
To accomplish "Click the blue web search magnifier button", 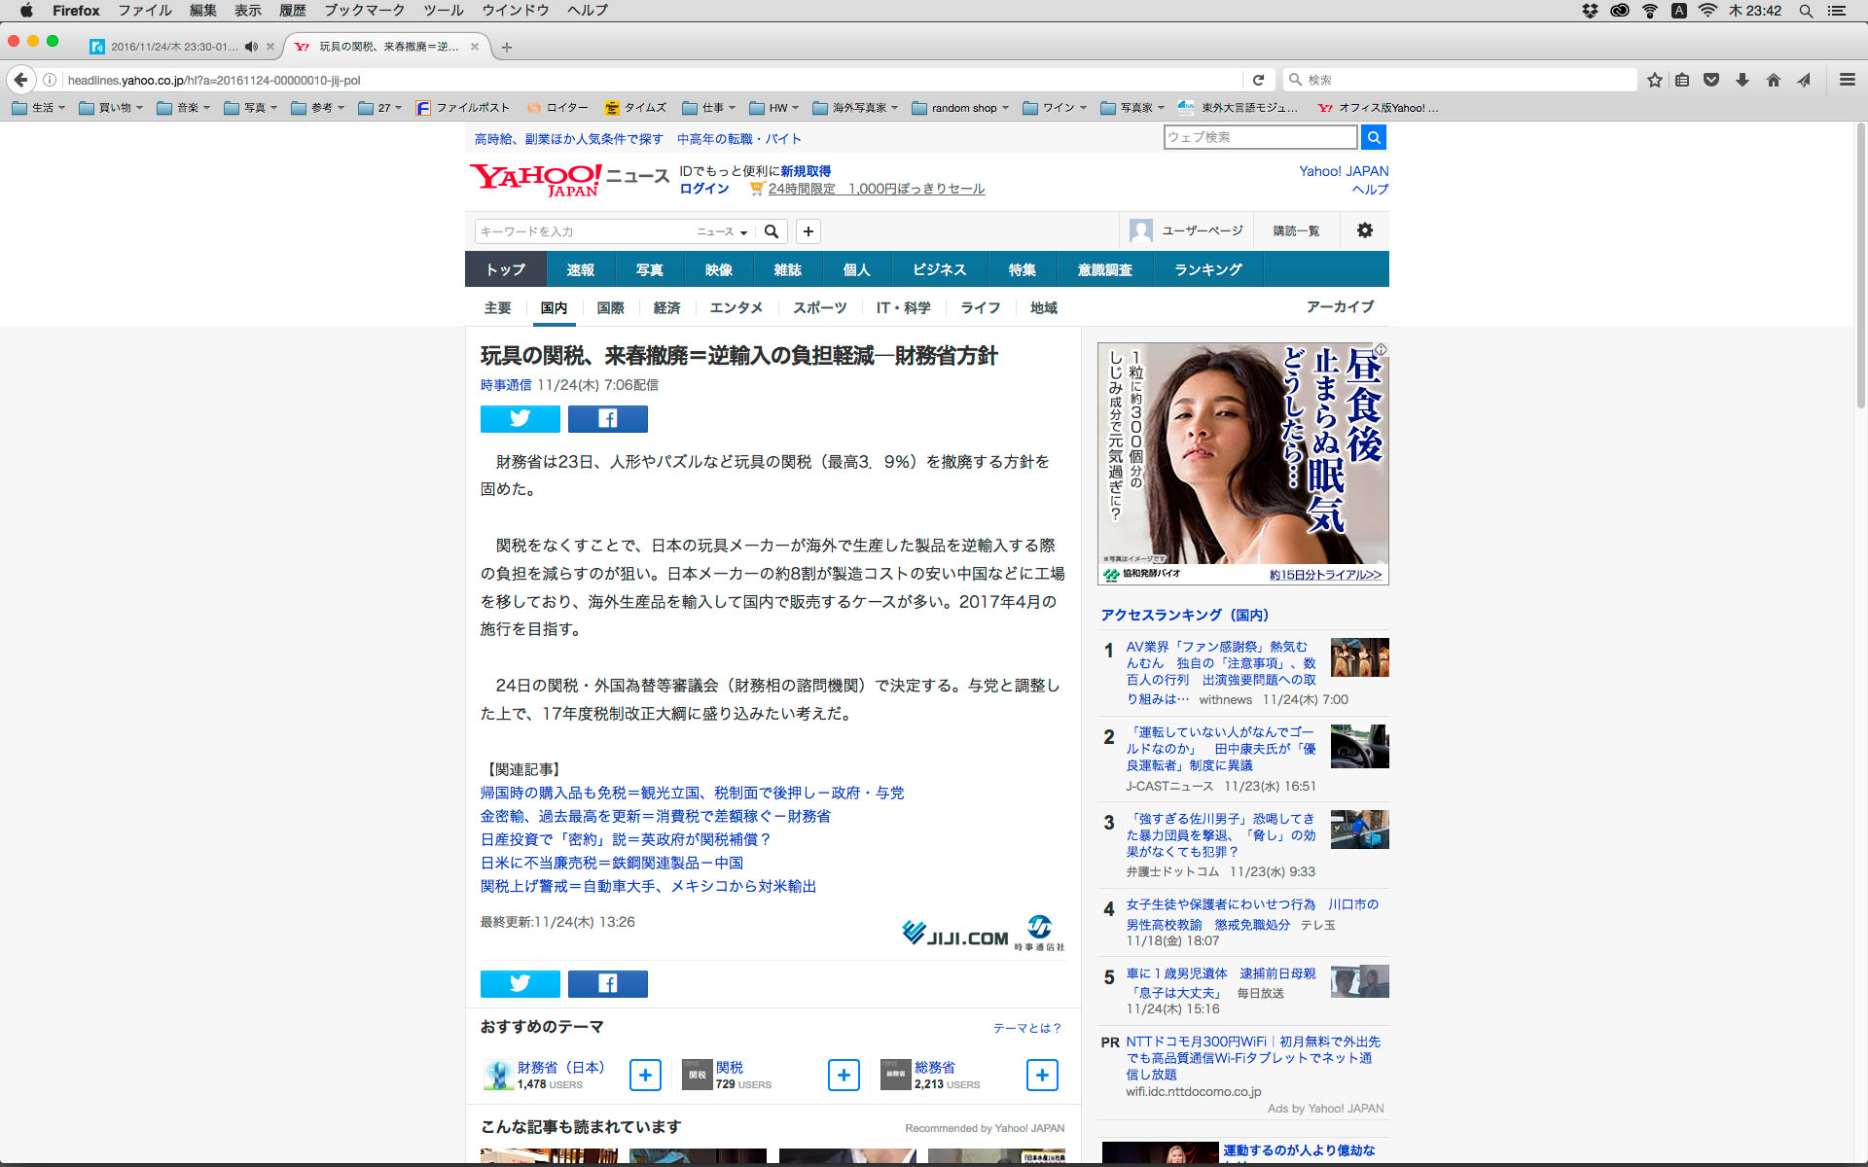I will tap(1373, 137).
